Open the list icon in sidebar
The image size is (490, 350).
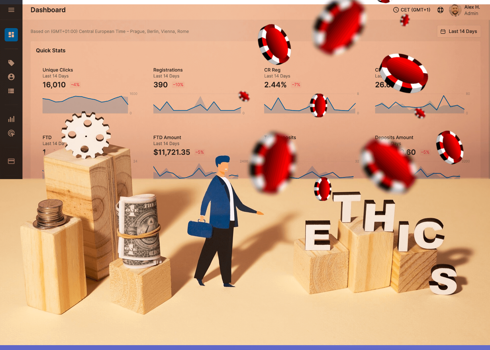[11, 91]
